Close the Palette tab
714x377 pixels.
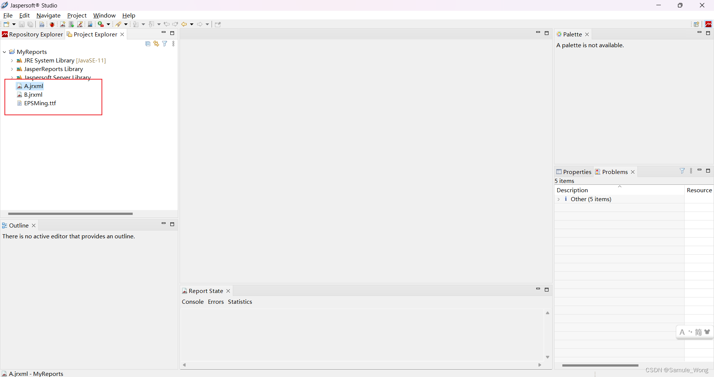587,35
